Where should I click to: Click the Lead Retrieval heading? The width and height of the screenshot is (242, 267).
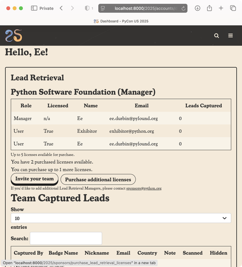(37, 78)
